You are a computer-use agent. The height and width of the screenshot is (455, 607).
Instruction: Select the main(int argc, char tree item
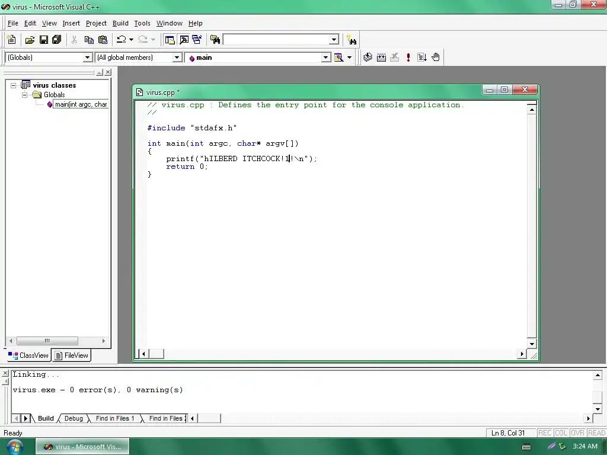pos(81,104)
